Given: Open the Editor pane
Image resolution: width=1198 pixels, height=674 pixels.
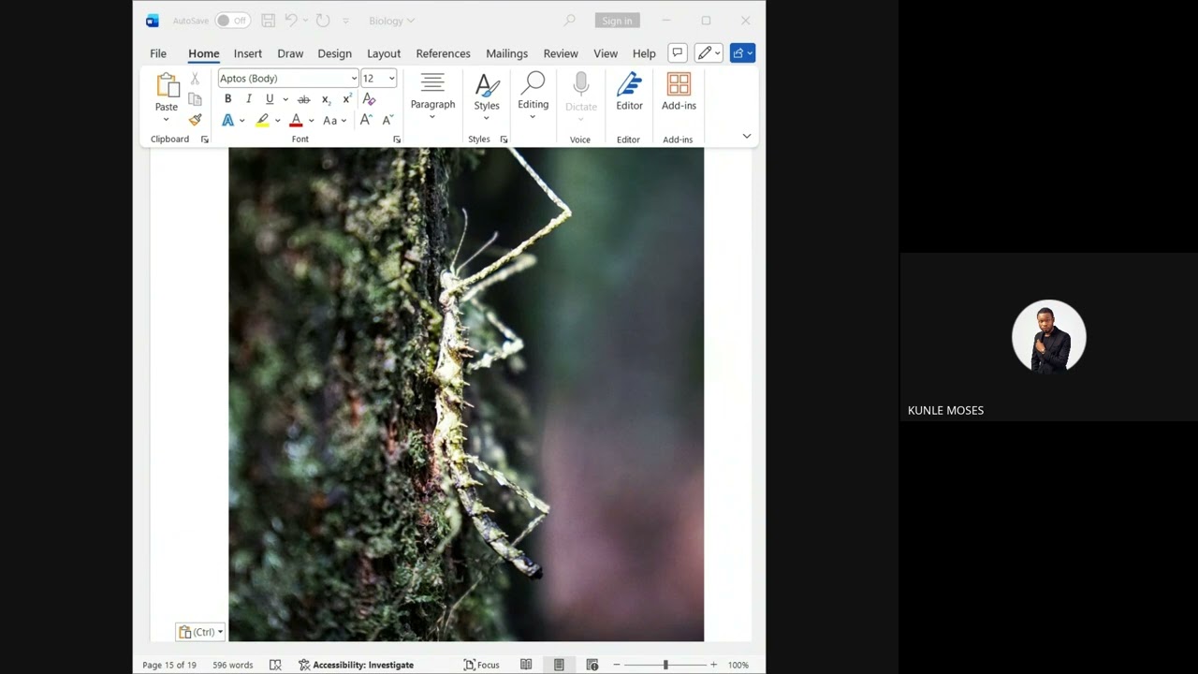Looking at the screenshot, I should click(x=629, y=92).
